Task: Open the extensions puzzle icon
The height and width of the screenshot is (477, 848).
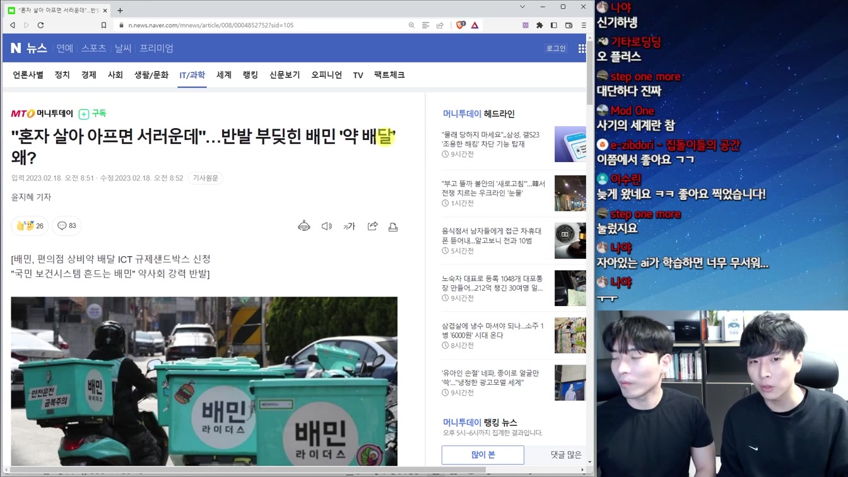Action: click(x=539, y=25)
